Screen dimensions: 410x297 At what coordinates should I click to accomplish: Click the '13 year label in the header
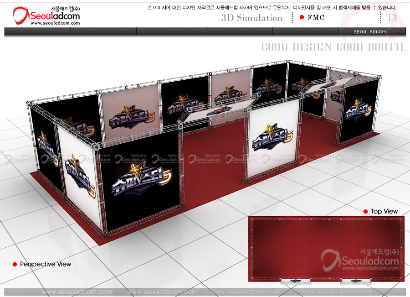(x=390, y=18)
